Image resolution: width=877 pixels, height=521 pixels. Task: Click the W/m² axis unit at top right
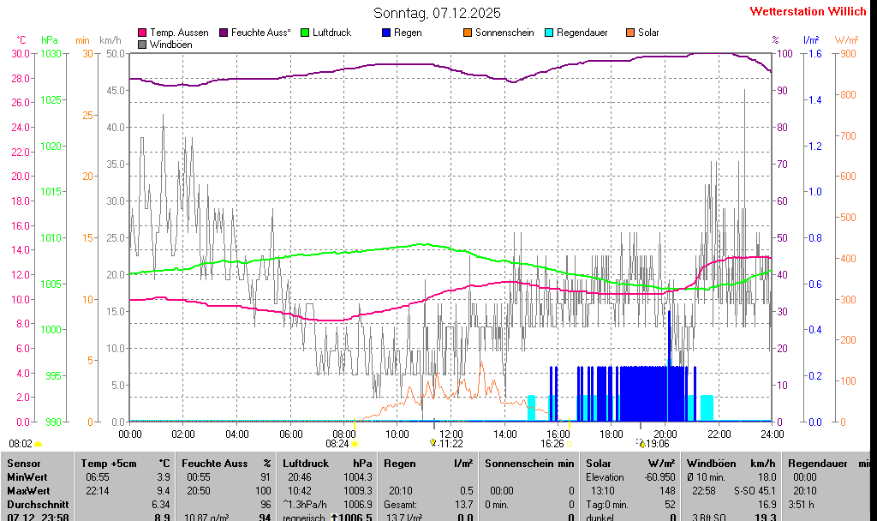pos(846,40)
